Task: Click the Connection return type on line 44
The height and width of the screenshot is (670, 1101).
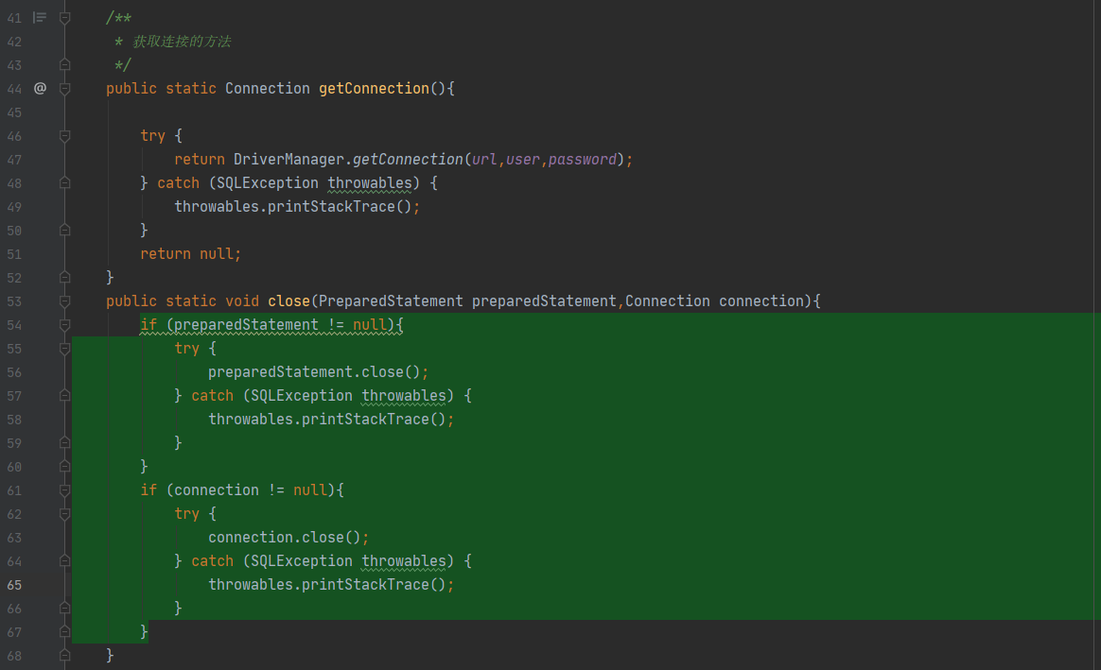Action: point(267,89)
